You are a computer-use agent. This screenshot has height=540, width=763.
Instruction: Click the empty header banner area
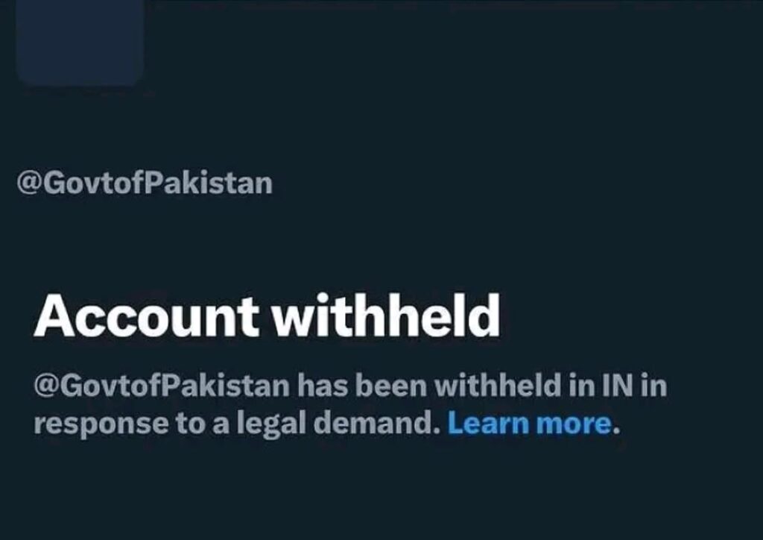(452, 44)
